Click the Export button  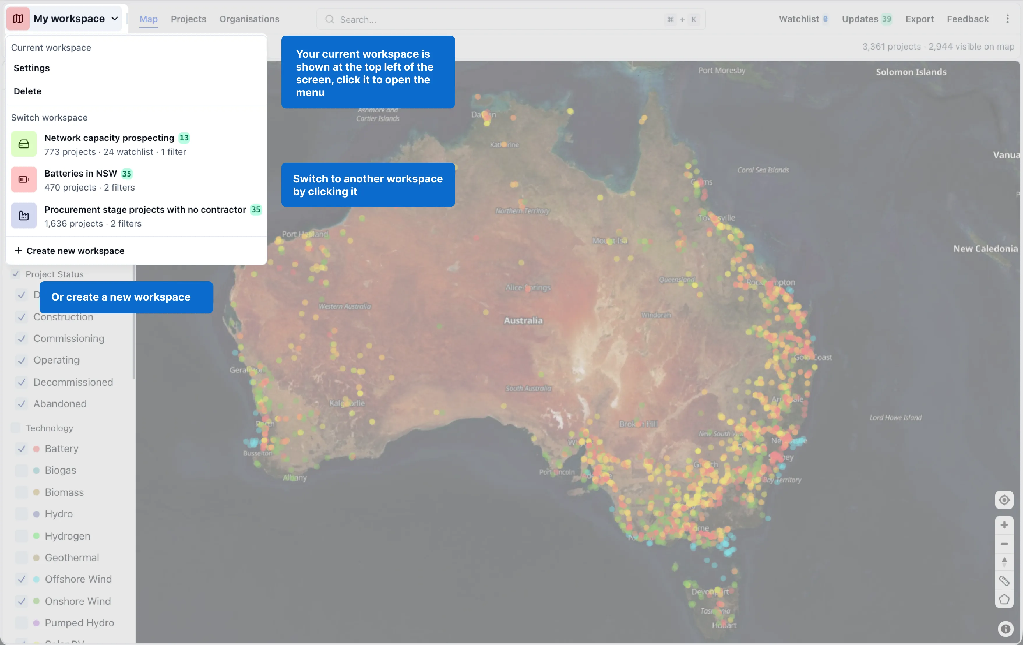click(919, 19)
